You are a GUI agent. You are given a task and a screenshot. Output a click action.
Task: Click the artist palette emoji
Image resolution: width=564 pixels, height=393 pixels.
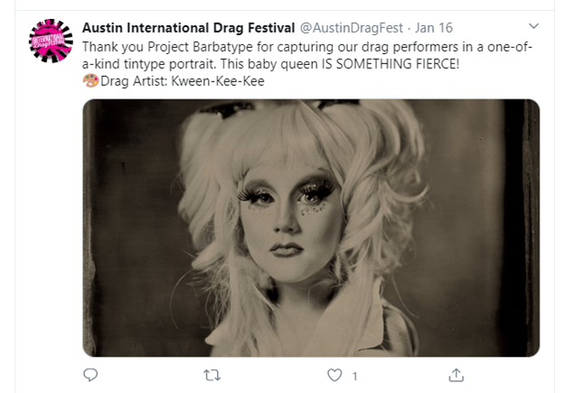pos(90,80)
